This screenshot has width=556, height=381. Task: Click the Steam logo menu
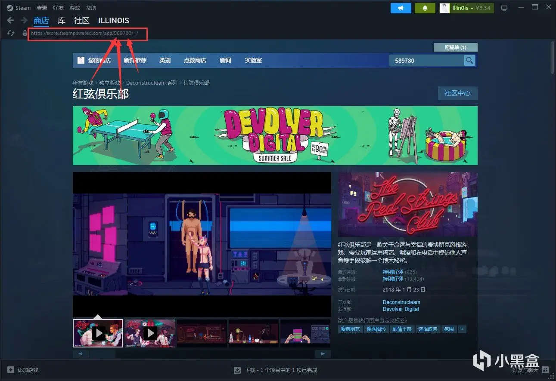coord(19,8)
